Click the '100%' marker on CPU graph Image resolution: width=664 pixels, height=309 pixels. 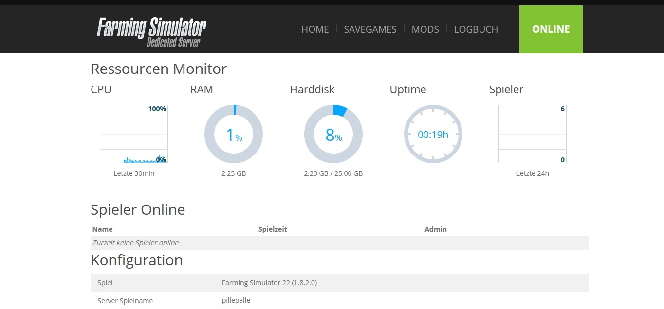[157, 109]
